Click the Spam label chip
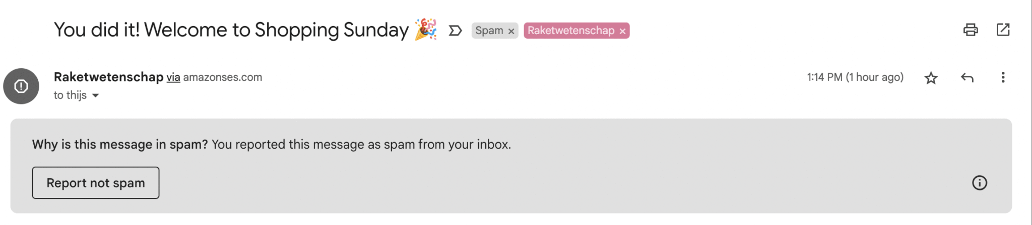 tap(489, 31)
